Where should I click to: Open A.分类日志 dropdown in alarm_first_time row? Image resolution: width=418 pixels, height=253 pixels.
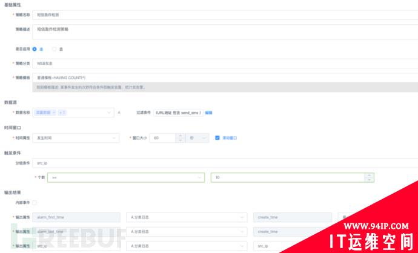point(187,217)
